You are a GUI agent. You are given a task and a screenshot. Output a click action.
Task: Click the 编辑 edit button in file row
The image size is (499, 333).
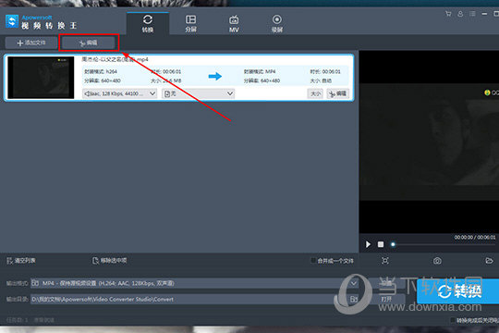pyautogui.click(x=337, y=93)
